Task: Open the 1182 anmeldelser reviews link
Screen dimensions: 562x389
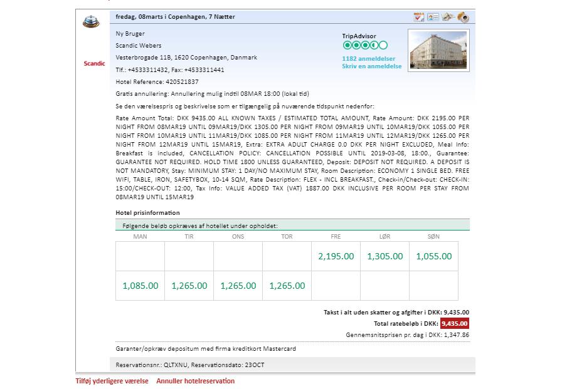Action: point(368,59)
